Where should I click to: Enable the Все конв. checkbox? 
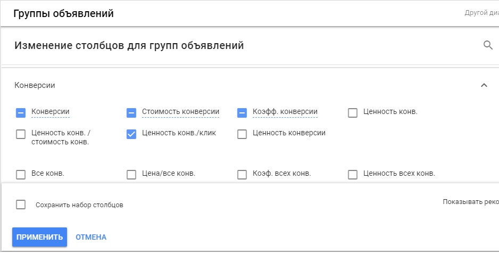[21, 174]
